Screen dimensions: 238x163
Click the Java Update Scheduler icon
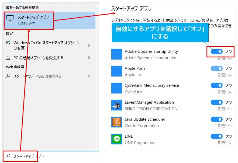click(x=116, y=122)
